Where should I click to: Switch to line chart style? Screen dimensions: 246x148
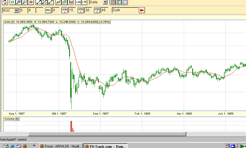pos(58,2)
